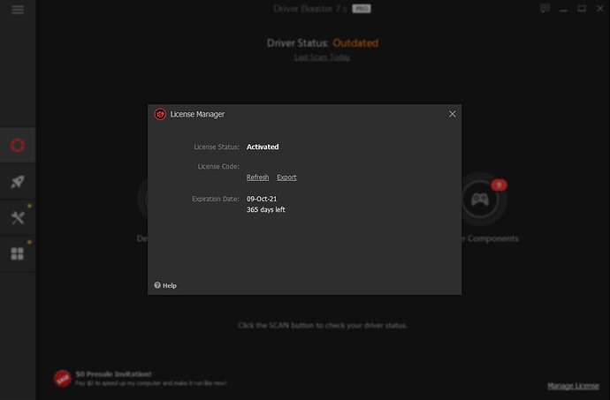Maximize the Driver Booster window
The width and height of the screenshot is (610, 400).
(582, 9)
